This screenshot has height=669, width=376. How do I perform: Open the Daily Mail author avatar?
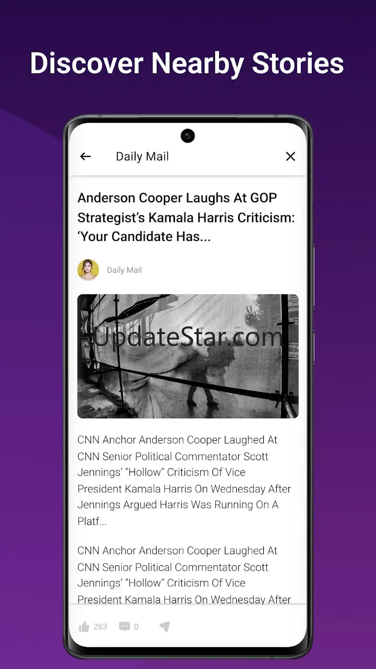coord(88,270)
